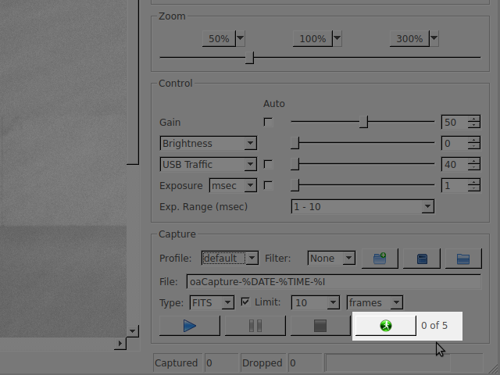Click the File name template field
500x375 pixels.
334,281
